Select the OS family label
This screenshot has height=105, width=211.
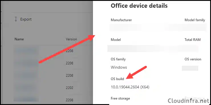(118, 59)
